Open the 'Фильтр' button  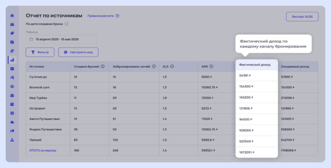(40, 52)
